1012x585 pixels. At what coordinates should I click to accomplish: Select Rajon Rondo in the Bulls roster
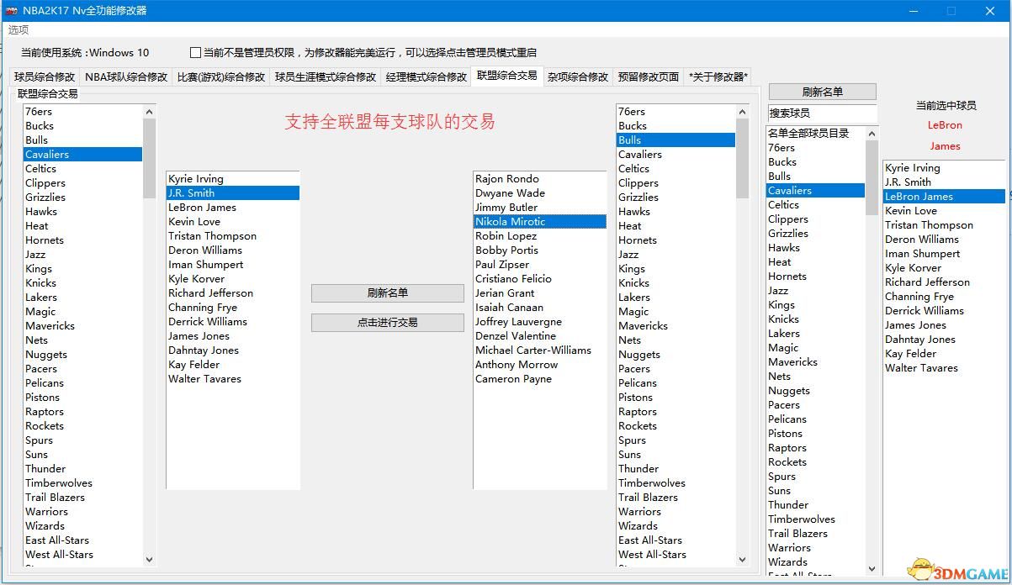click(x=540, y=179)
